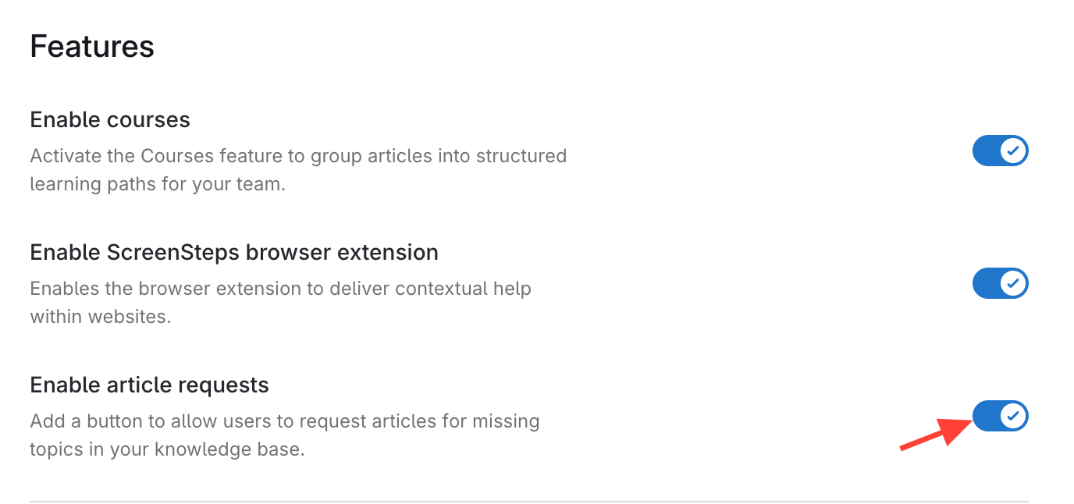Screen dimensions: 1074x504
Task: Click "topics in your knowledge base" text line
Action: (166, 450)
